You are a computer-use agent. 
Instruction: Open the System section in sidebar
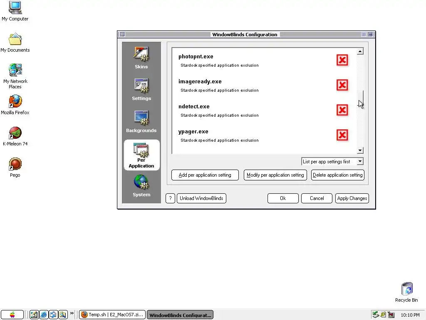click(141, 185)
